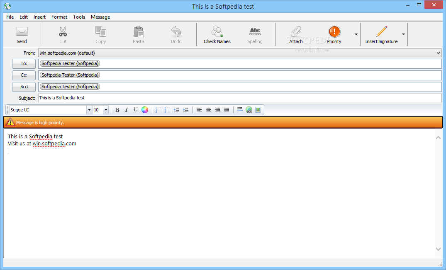The width and height of the screenshot is (446, 270).
Task: Open the Format menu
Action: [59, 17]
